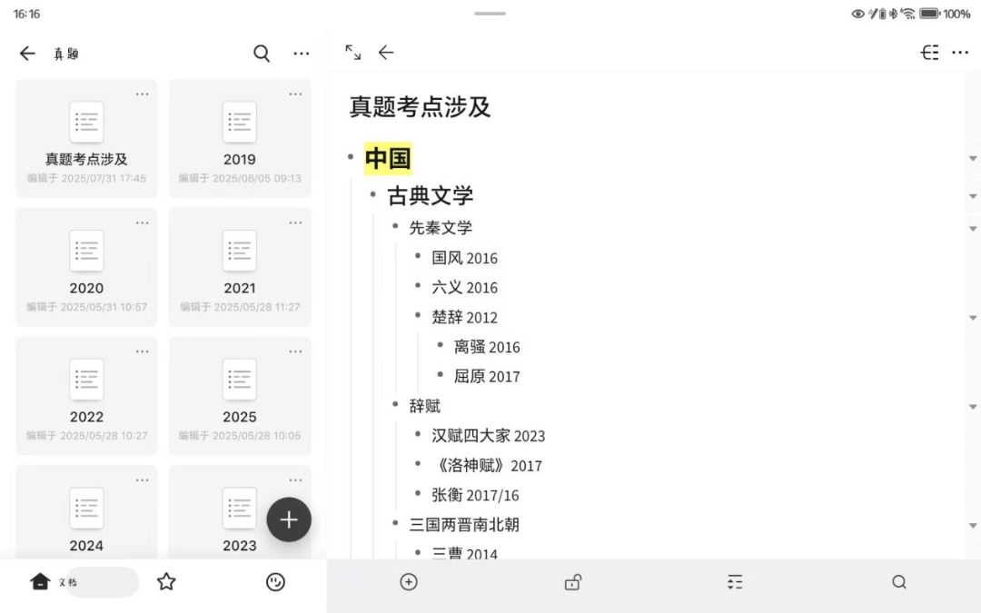This screenshot has width=981, height=613.
Task: Open the 2023 document card
Action: coord(239,509)
